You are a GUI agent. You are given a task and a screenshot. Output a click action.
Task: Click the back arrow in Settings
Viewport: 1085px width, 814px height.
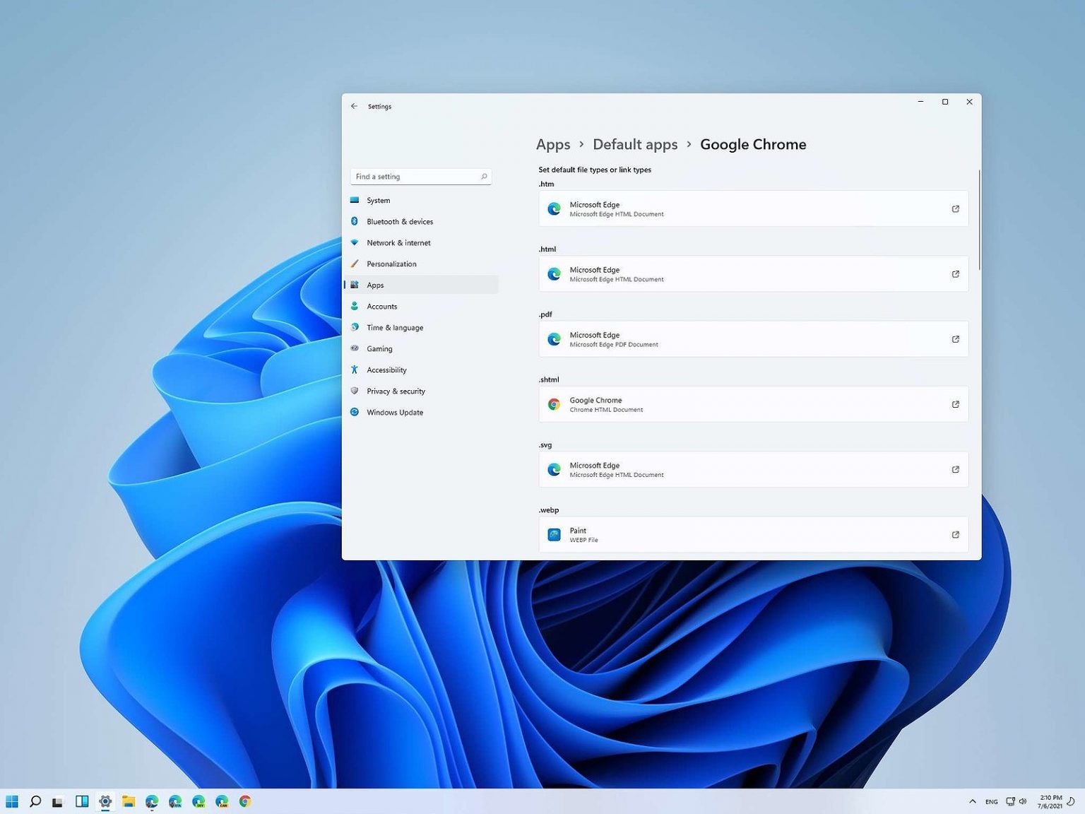tap(354, 106)
